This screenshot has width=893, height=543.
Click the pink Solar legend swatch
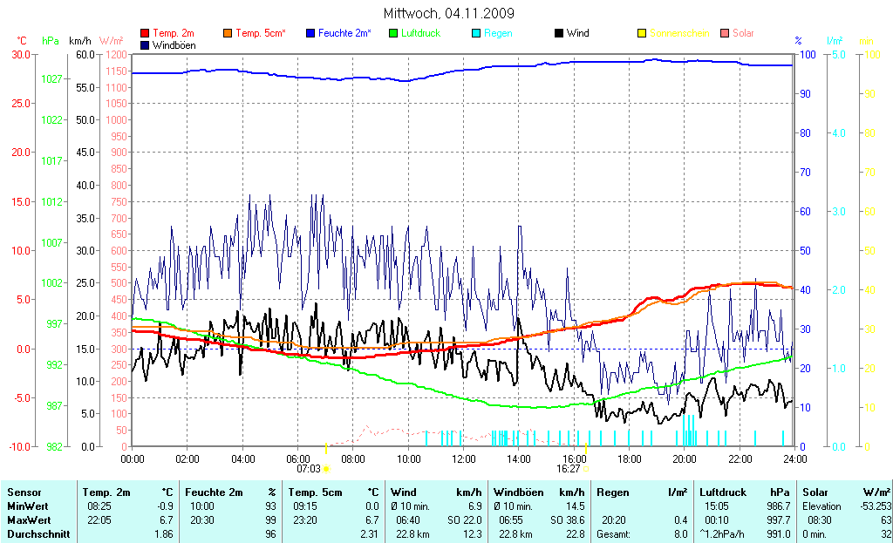[x=725, y=34]
